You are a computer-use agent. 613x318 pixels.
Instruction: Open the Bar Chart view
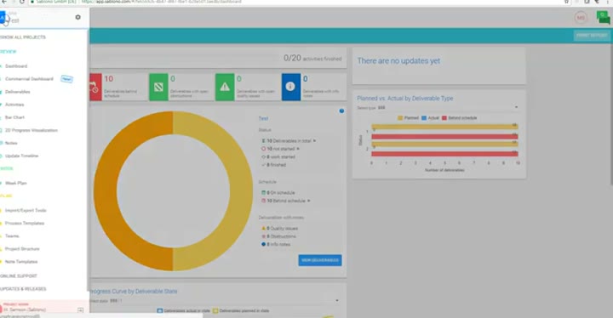(x=14, y=117)
